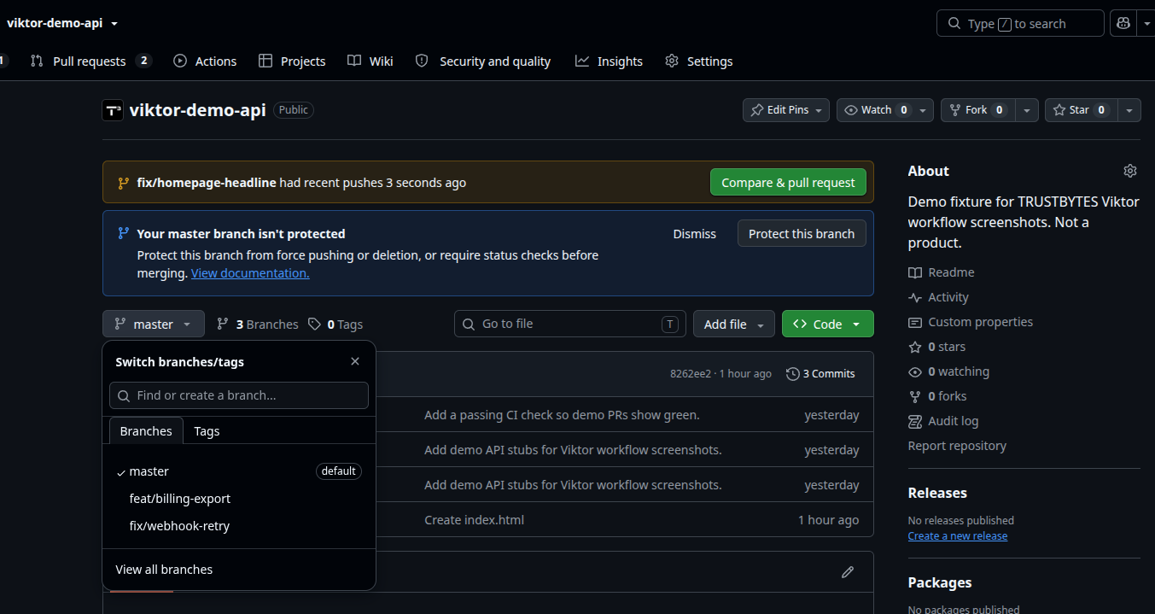This screenshot has height=614, width=1155.
Task: Open the Activity link in About
Action: pyautogui.click(x=939, y=297)
